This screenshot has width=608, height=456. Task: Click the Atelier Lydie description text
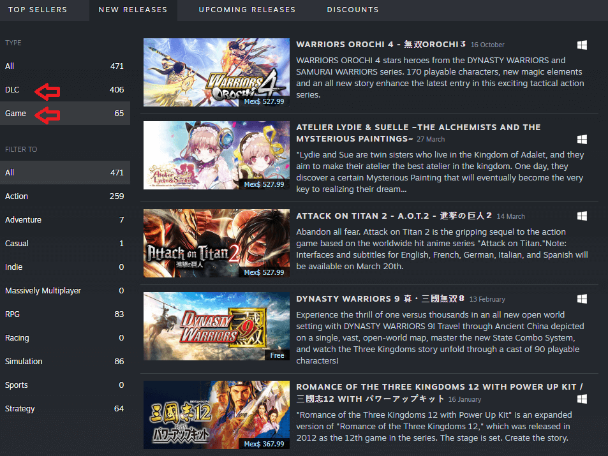440,172
